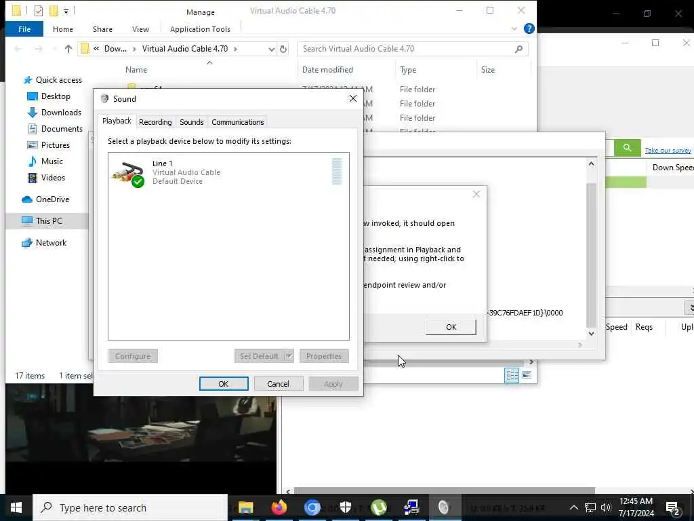The width and height of the screenshot is (694, 521).
Task: Open the Take our survey link
Action: (x=668, y=151)
